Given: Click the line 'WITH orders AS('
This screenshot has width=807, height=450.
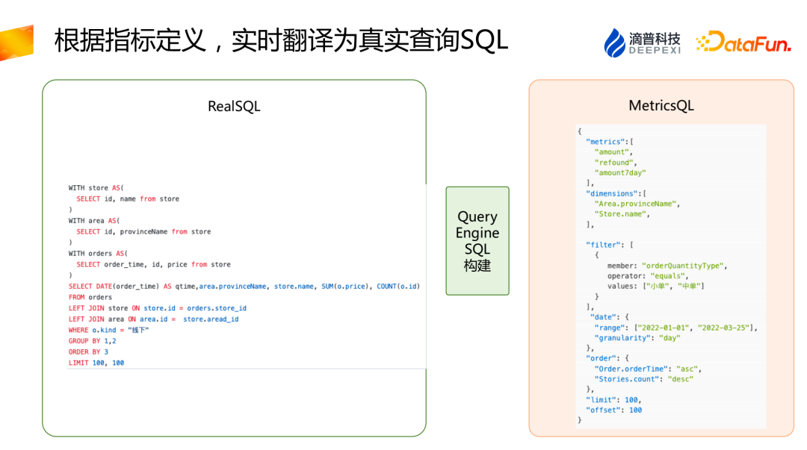Looking at the screenshot, I should click(99, 254).
